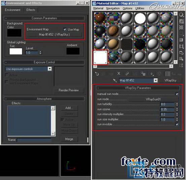Open the white Tint color swatch
Screen dimensions: 186x180
(x=16, y=51)
